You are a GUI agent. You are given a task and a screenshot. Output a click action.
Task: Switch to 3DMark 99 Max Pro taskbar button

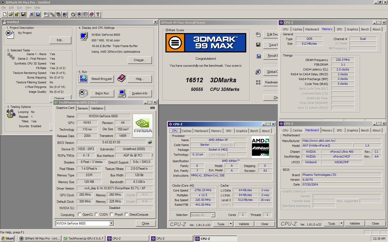40,239
